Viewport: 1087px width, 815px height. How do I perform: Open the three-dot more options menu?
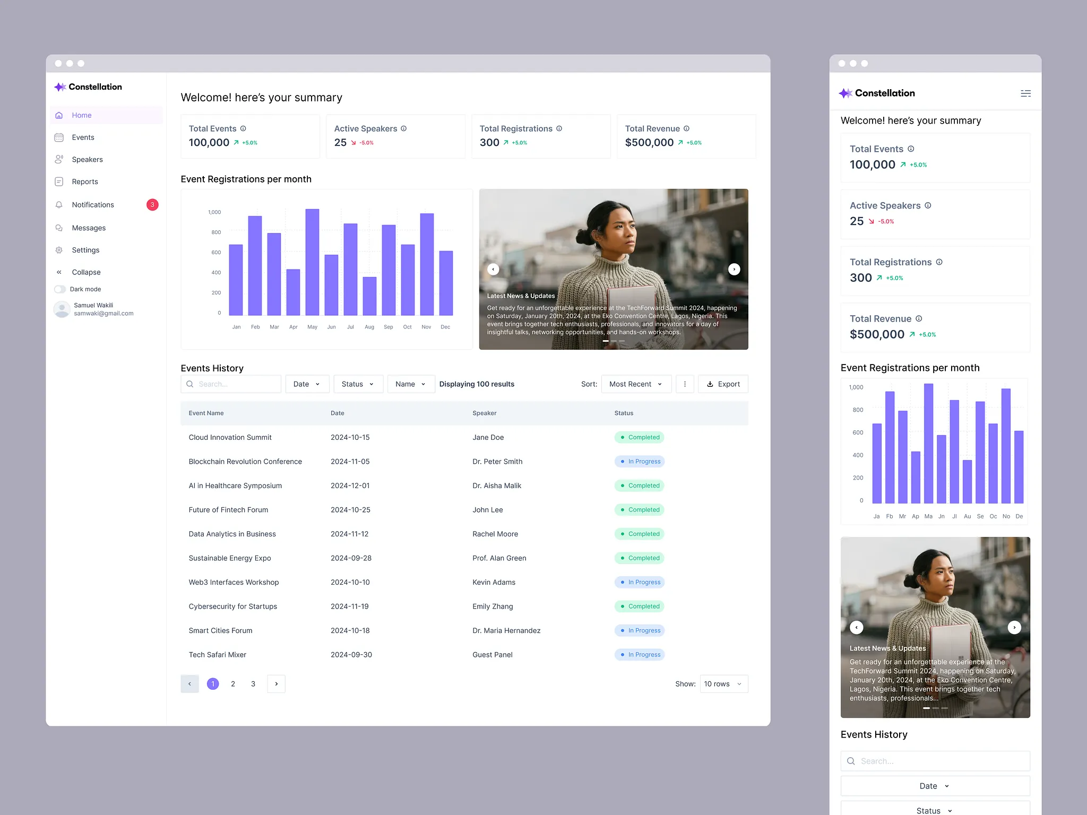click(x=685, y=384)
